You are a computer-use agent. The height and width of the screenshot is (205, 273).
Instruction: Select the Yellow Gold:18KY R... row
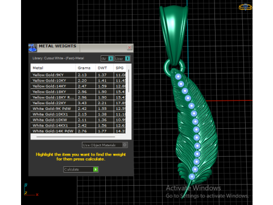pyautogui.click(x=78, y=97)
